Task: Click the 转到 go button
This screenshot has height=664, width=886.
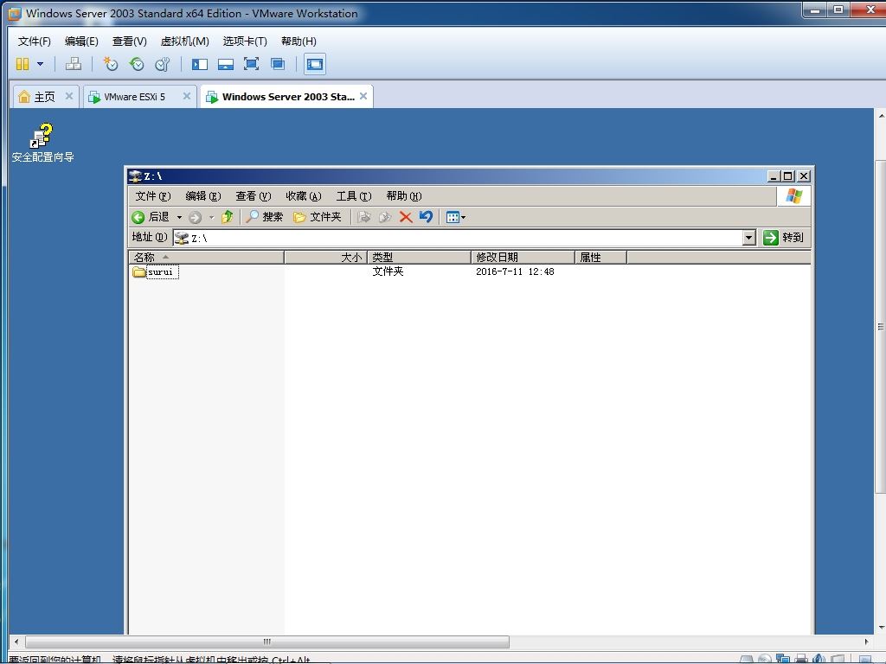Action: (x=784, y=238)
